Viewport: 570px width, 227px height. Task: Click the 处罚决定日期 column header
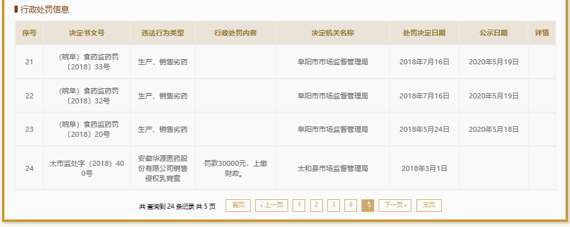tap(424, 33)
